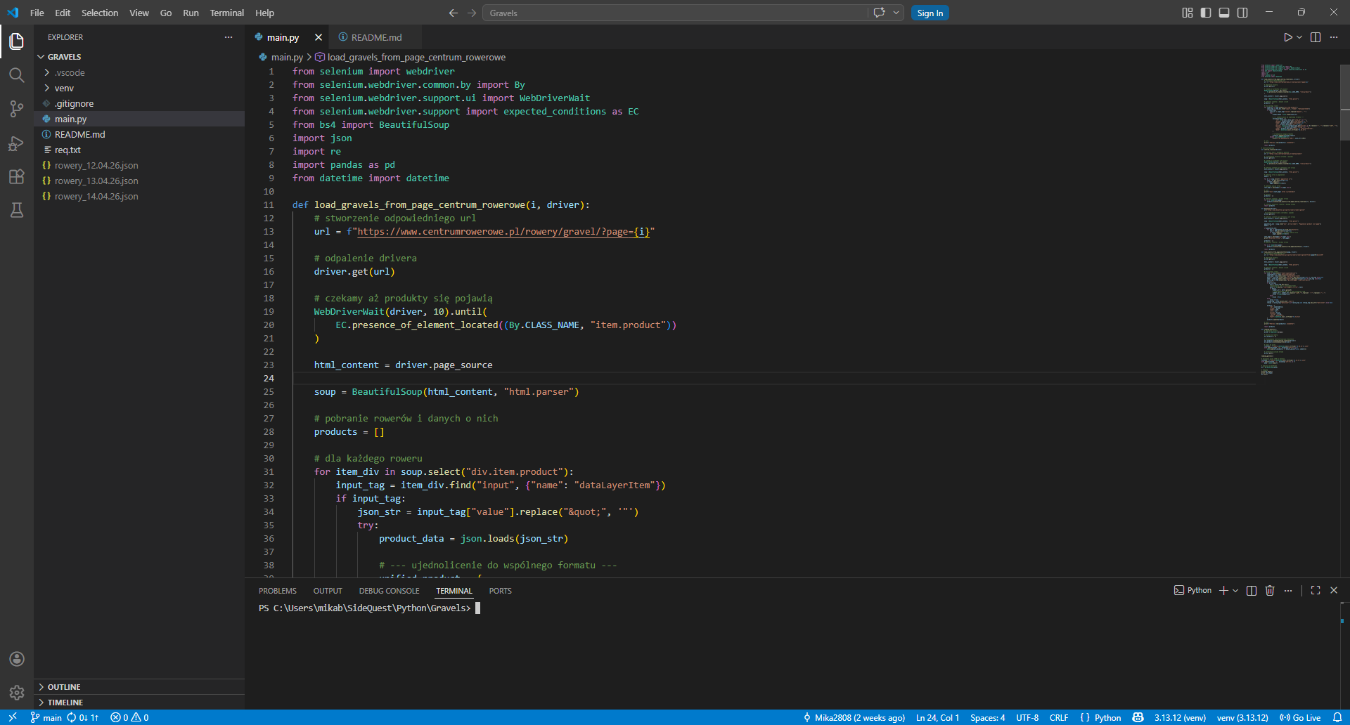This screenshot has width=1350, height=725.
Task: Open the Run and Debug view
Action: (x=17, y=143)
